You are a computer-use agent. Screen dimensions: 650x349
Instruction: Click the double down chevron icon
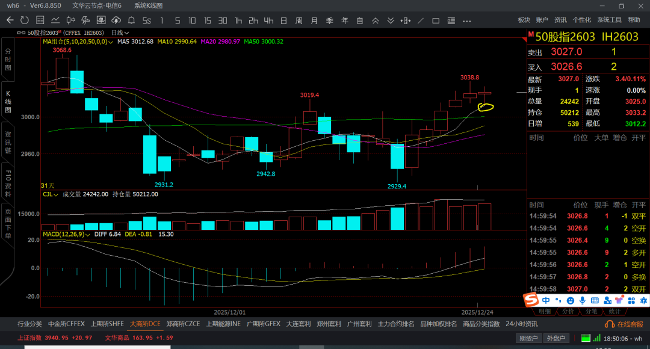tap(391, 20)
